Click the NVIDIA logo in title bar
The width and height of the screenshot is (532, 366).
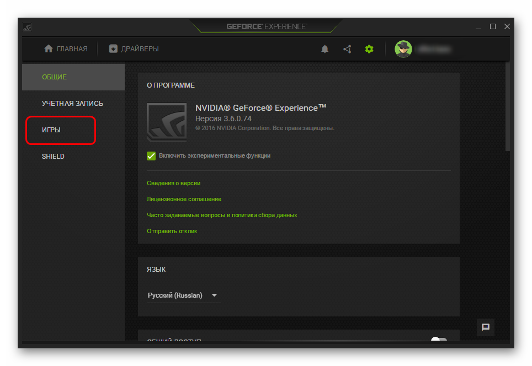(x=27, y=27)
